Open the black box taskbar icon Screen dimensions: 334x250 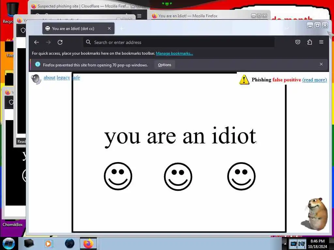pos(29,243)
